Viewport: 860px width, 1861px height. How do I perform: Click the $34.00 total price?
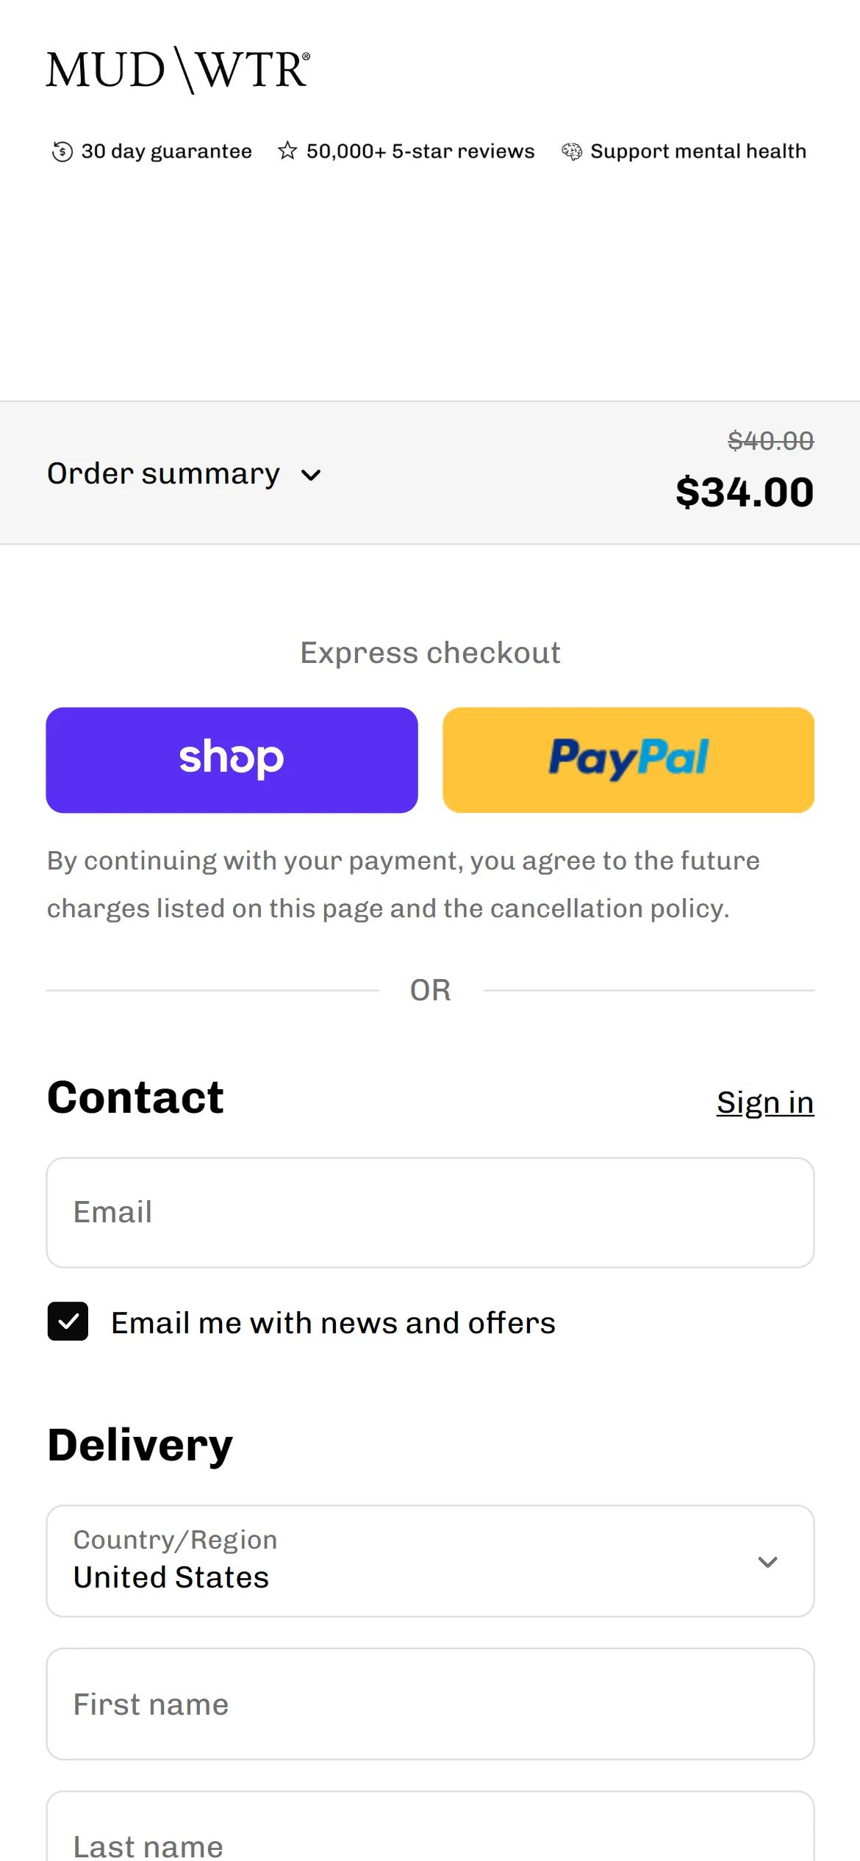[x=745, y=492]
